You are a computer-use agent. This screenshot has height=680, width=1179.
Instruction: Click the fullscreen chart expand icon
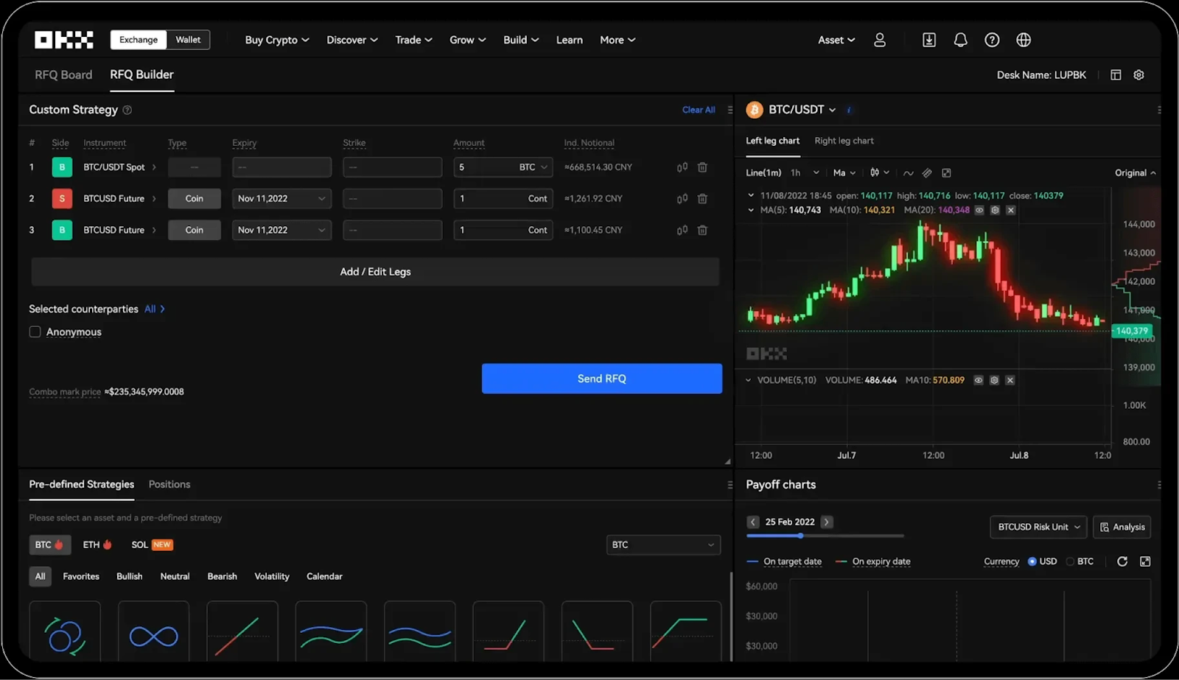946,172
